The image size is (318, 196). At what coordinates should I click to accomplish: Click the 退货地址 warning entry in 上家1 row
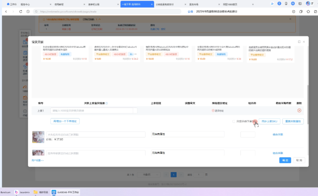tap(218, 111)
